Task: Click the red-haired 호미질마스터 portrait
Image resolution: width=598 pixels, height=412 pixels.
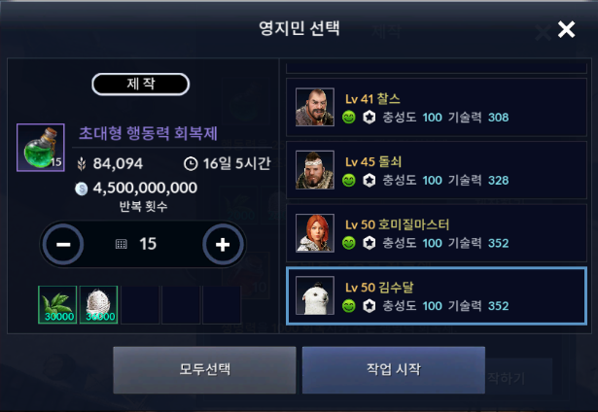Action: [x=315, y=233]
